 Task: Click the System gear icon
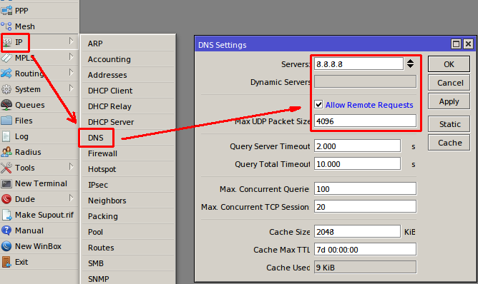coord(6,89)
